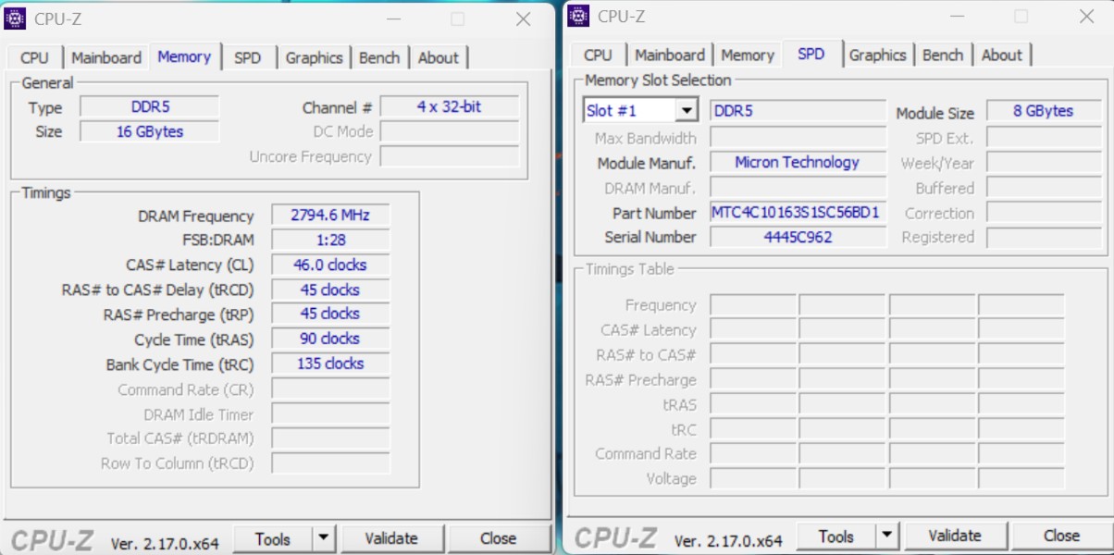Switch to Bench tab in right window
This screenshot has width=1114, height=555.
click(943, 55)
